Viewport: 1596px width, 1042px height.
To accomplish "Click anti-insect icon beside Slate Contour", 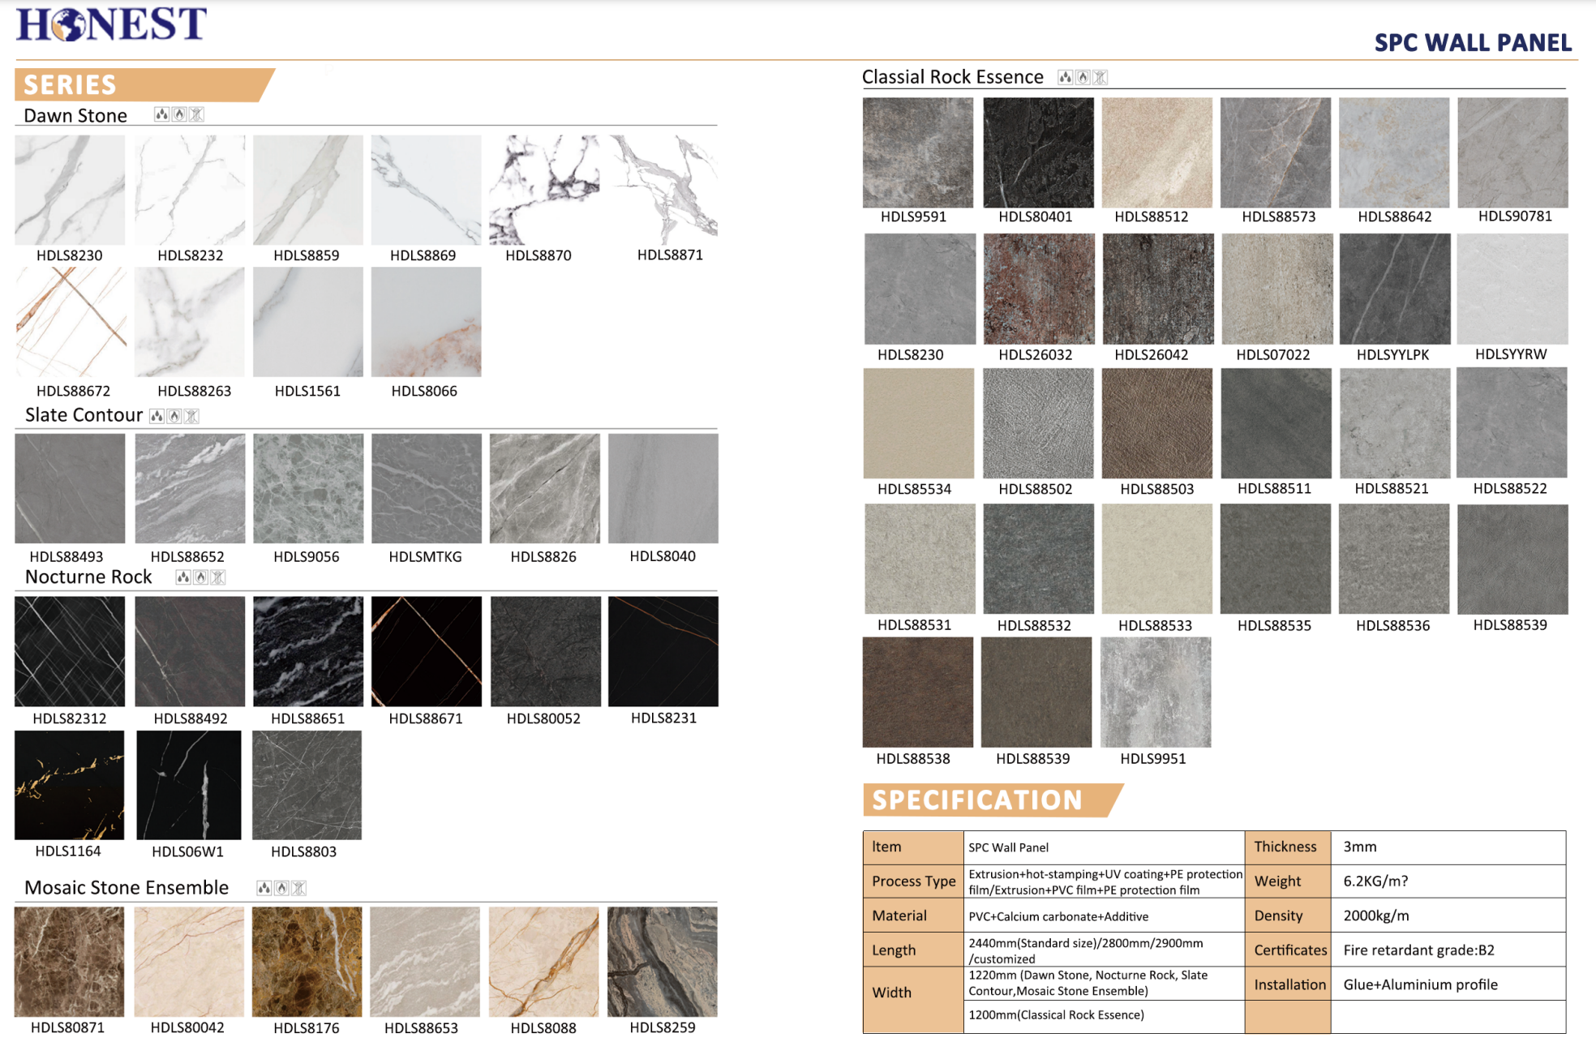I will coord(191,416).
